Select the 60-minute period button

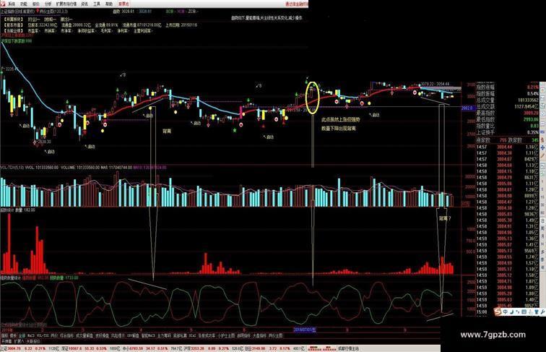point(542,213)
